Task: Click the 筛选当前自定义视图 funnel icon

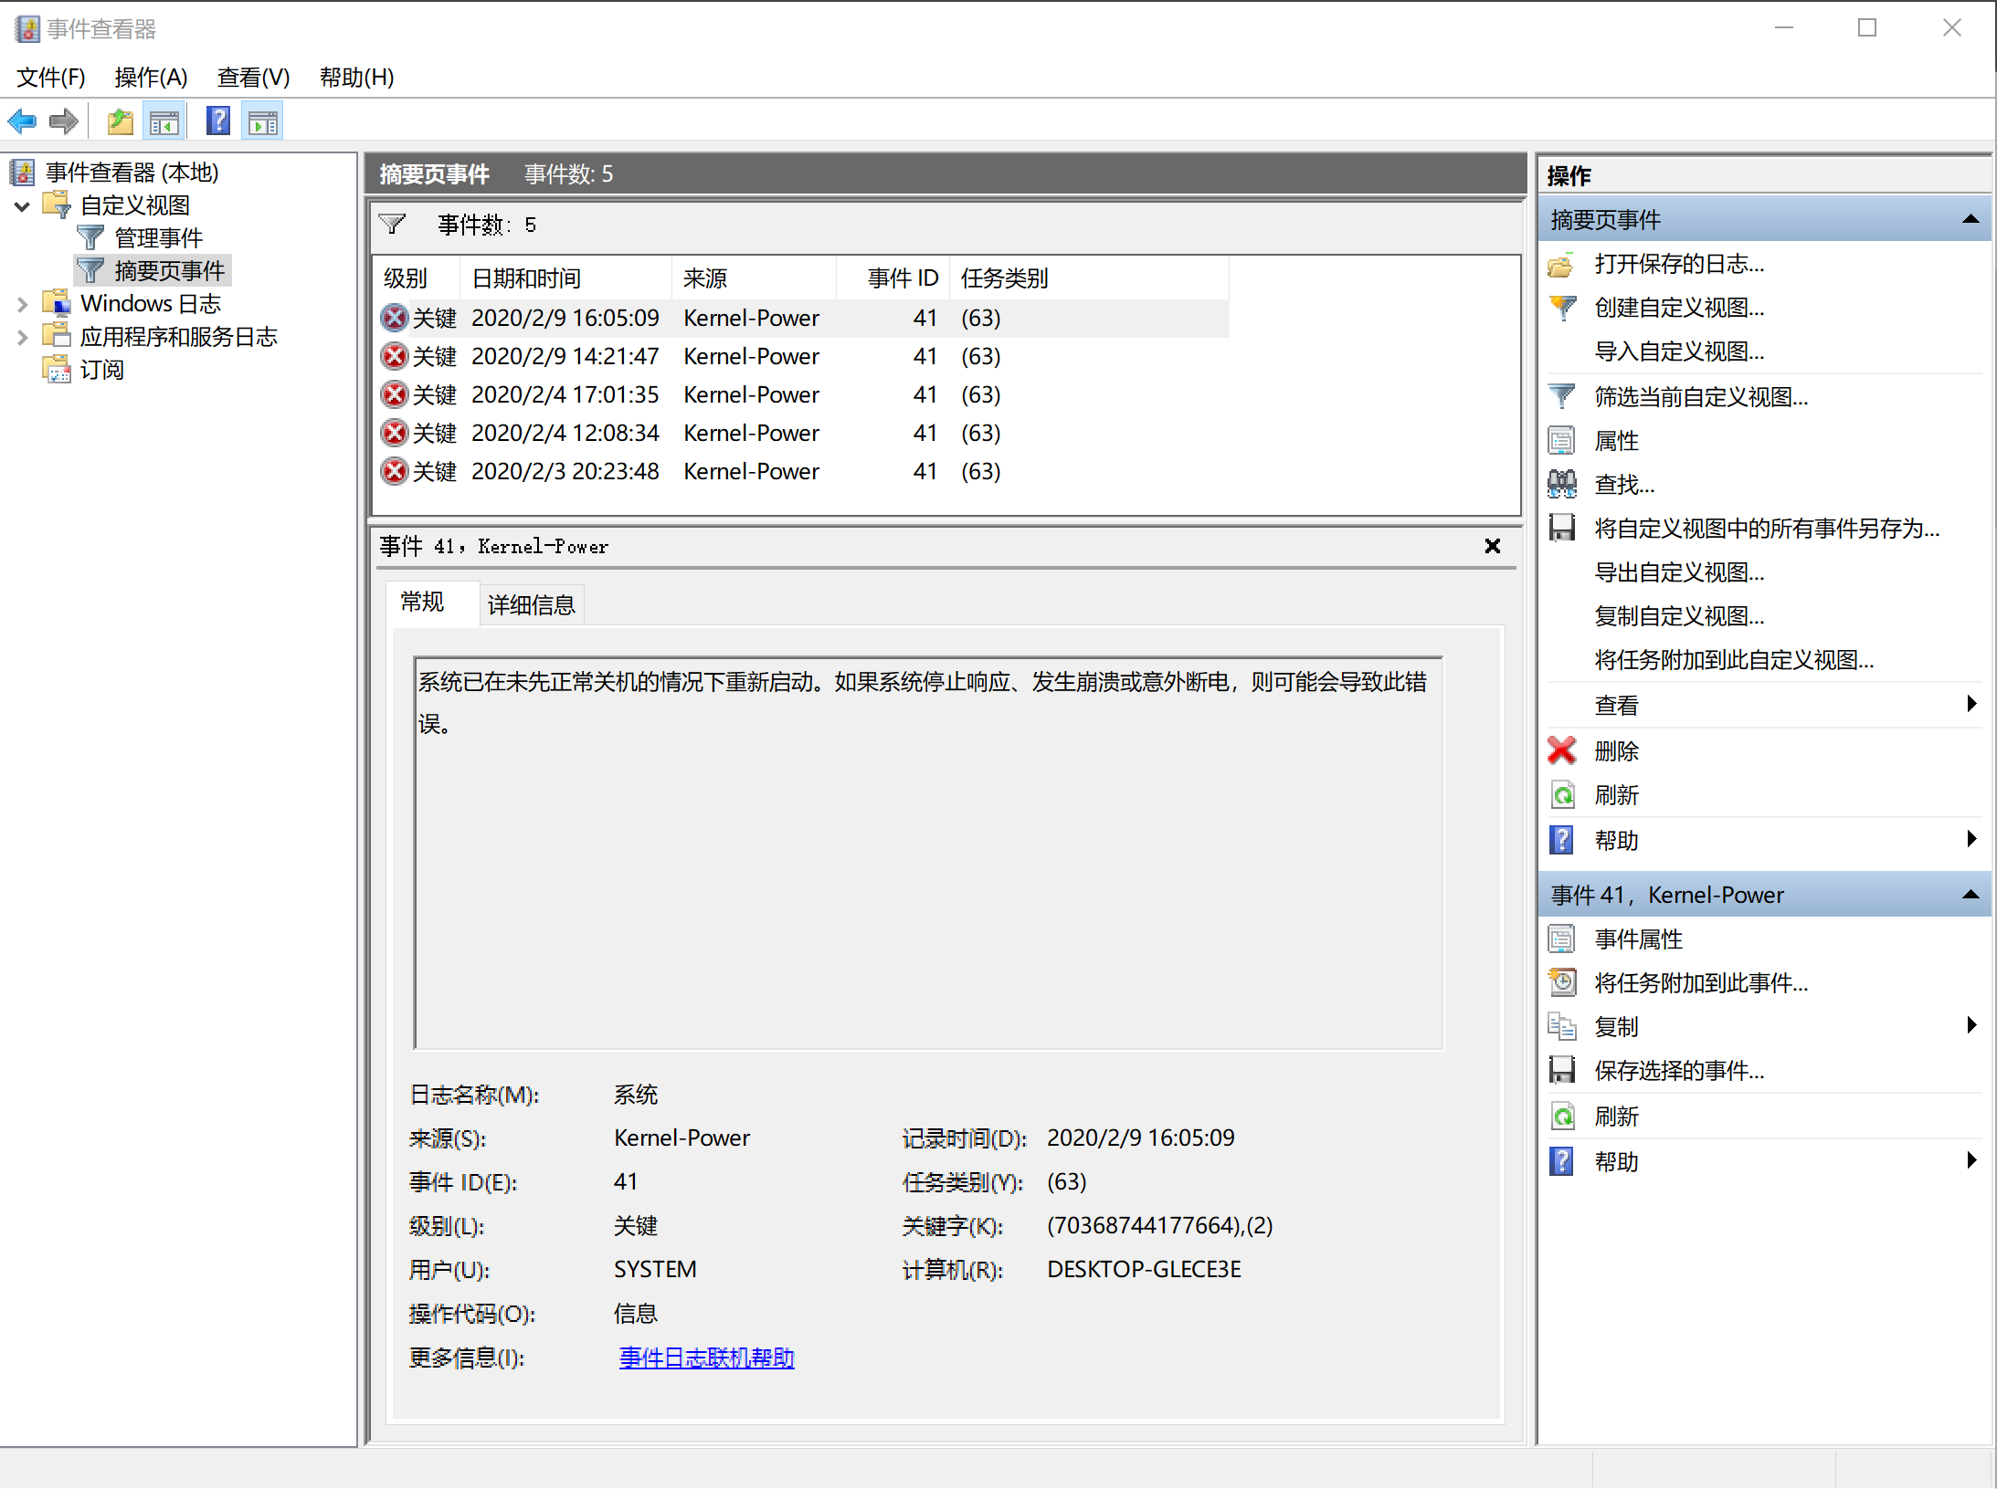Action: click(1562, 396)
